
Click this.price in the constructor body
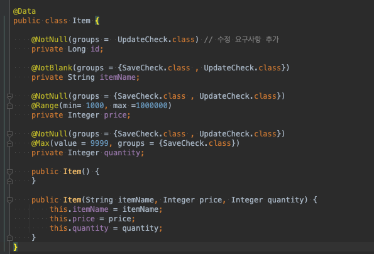coord(72,219)
